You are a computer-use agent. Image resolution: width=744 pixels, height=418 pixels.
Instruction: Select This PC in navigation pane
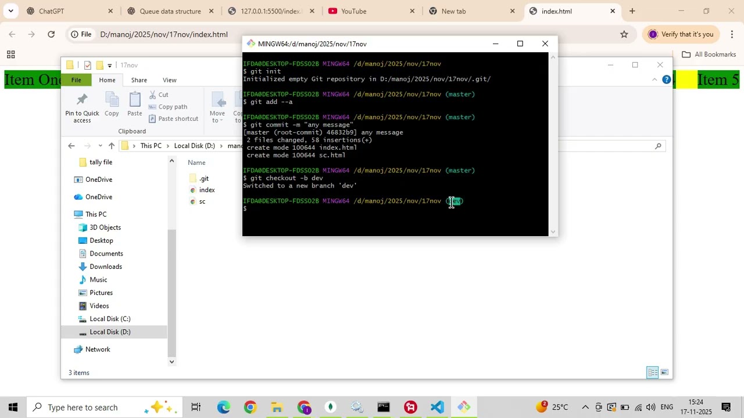coord(96,214)
